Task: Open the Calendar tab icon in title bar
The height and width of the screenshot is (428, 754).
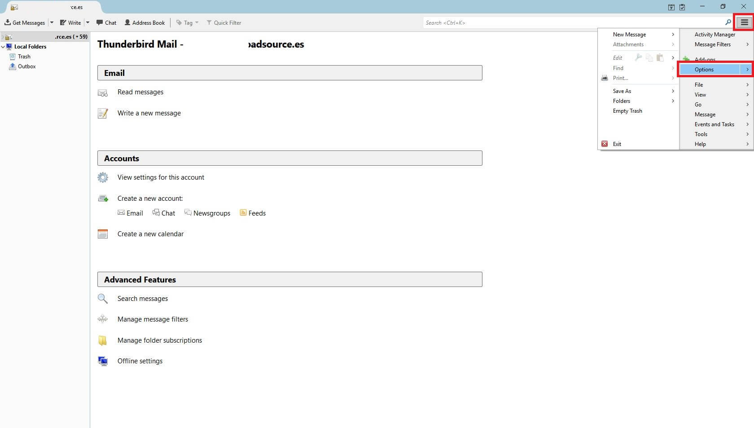Action: [x=671, y=7]
